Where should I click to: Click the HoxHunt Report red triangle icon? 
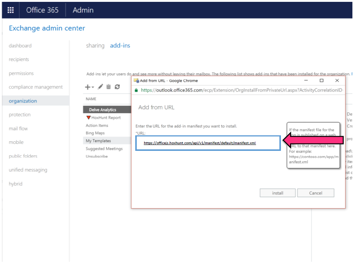tap(89, 118)
